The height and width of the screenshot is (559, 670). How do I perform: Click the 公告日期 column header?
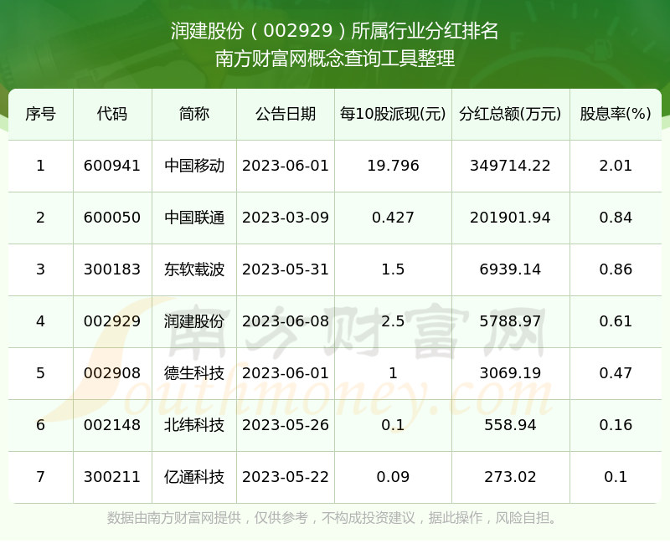pyautogui.click(x=286, y=114)
